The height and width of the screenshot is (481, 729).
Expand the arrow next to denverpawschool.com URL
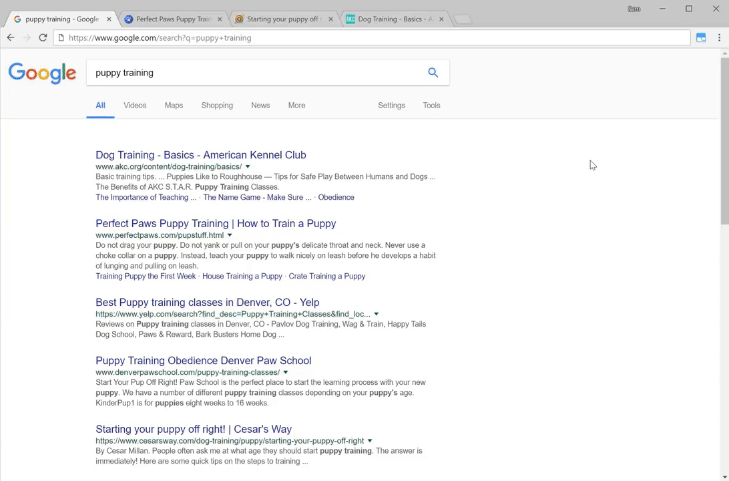[x=286, y=372]
